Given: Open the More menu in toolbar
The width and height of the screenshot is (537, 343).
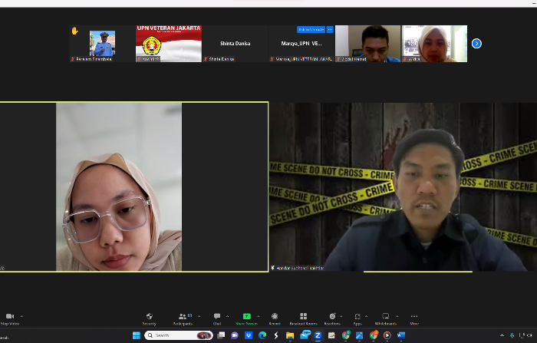Looking at the screenshot, I should click(x=414, y=319).
